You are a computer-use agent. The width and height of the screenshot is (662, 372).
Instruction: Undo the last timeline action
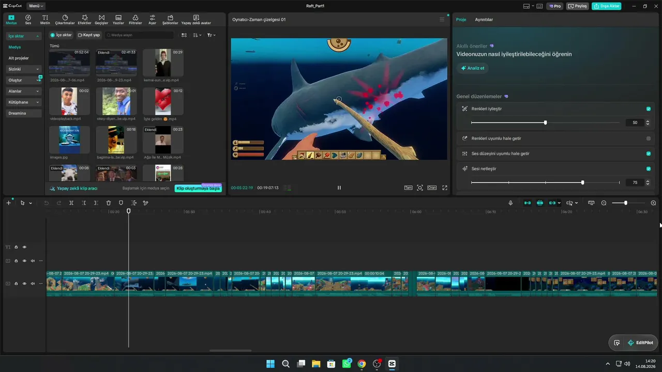point(47,203)
